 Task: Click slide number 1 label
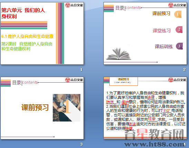click(x=81, y=70)
